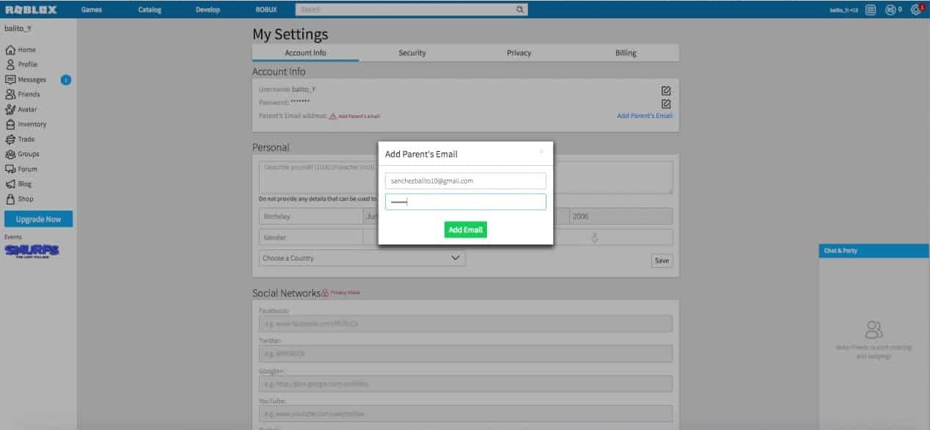The image size is (930, 430).
Task: Click the balito_Y username in header
Action: pos(843,10)
